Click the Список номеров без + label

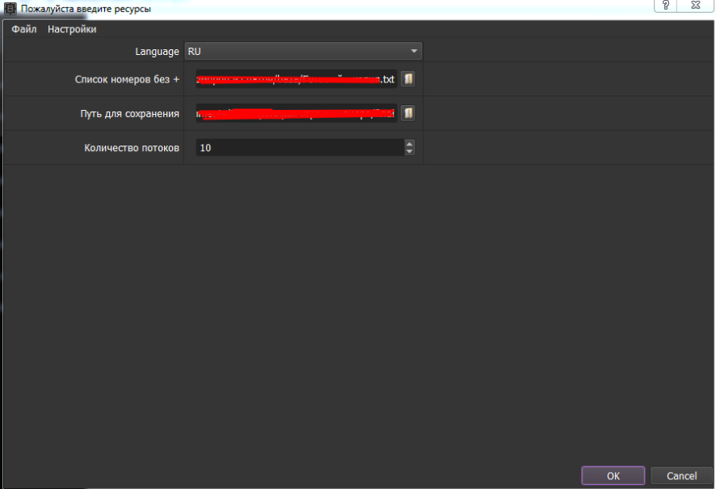click(128, 79)
